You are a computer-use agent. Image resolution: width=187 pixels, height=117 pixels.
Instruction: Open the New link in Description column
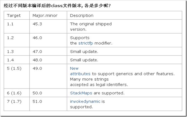point(74,68)
